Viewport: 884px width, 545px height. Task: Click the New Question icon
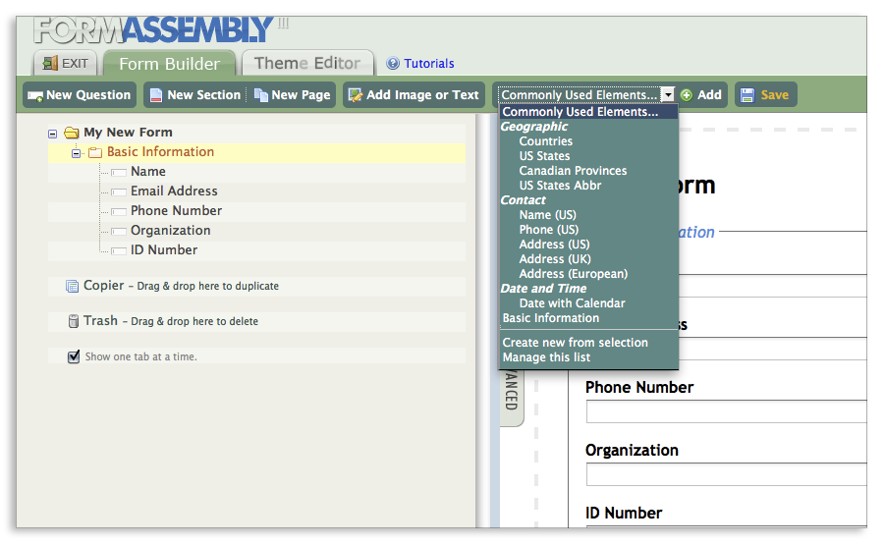(x=35, y=96)
